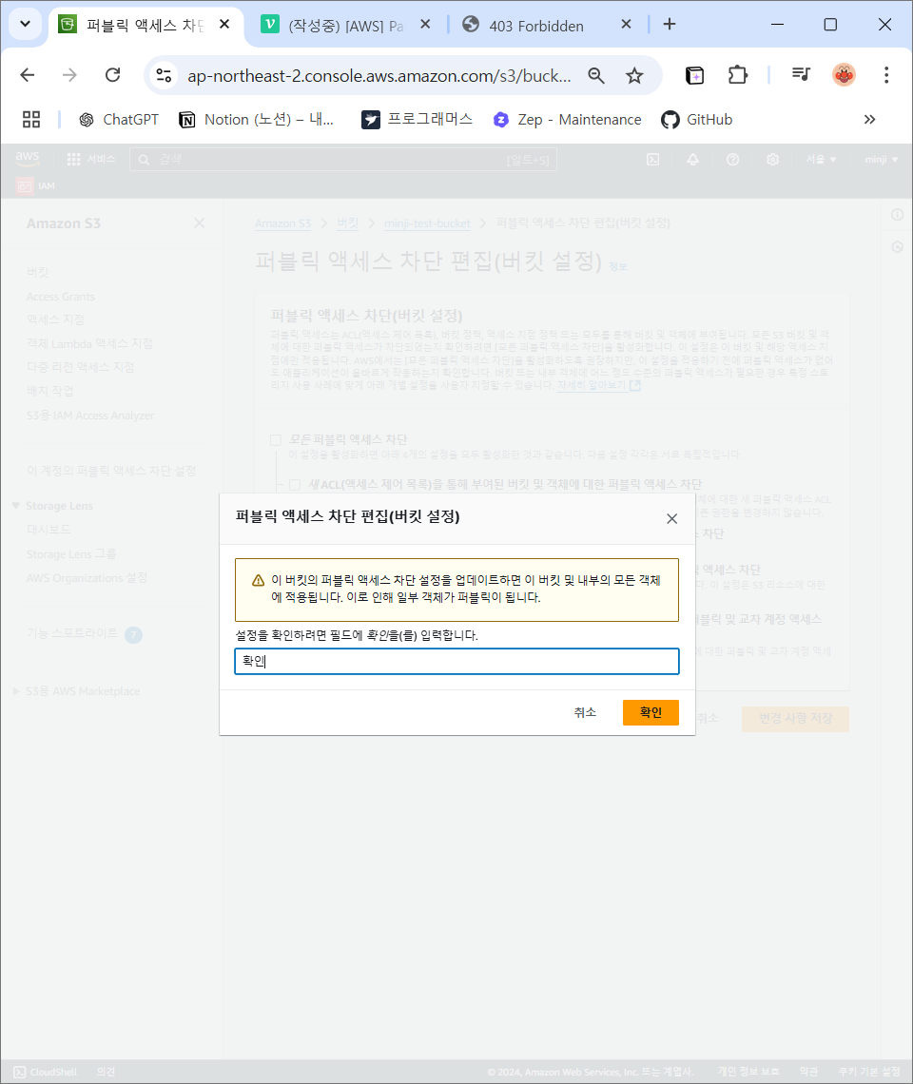
Task: Toggle the 새 ACL 퍼블릭 액세스 차단 checkbox
Action: point(295,485)
